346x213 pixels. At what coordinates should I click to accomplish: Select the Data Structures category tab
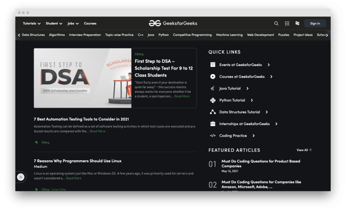click(x=33, y=35)
